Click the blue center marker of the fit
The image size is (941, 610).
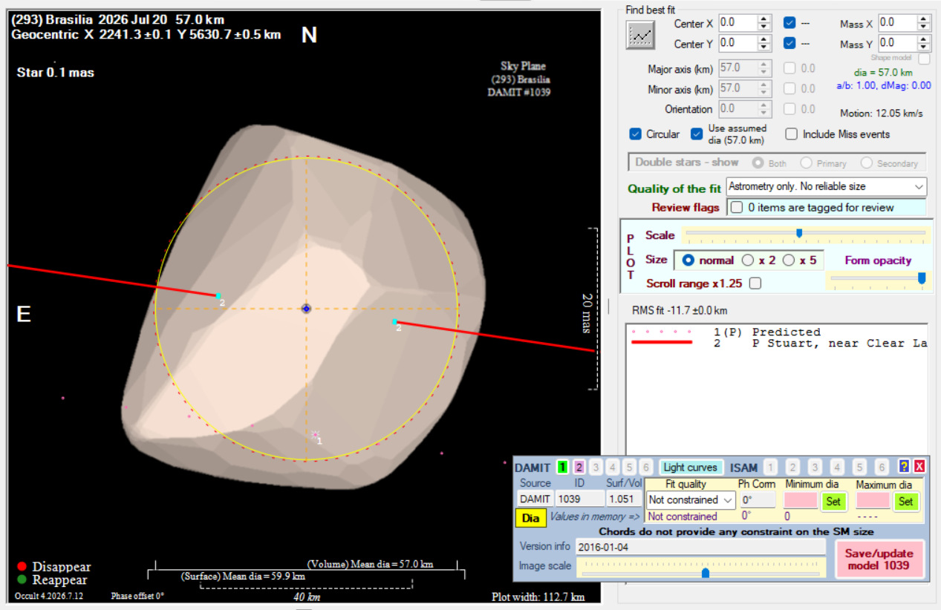[306, 309]
